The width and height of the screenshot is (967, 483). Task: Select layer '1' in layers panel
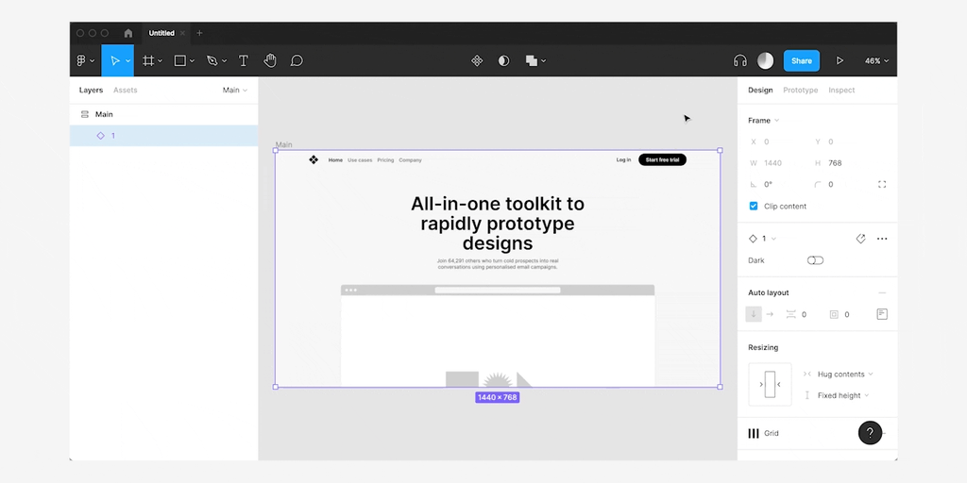163,136
